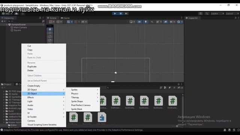Open the Unity cloud services icon

[x=16, y=13]
